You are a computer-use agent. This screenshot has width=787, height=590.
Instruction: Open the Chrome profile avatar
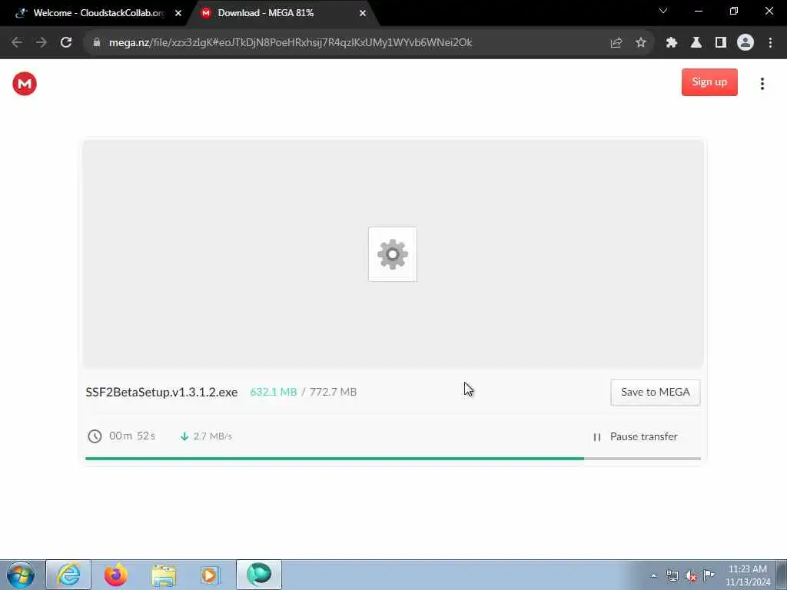point(745,43)
